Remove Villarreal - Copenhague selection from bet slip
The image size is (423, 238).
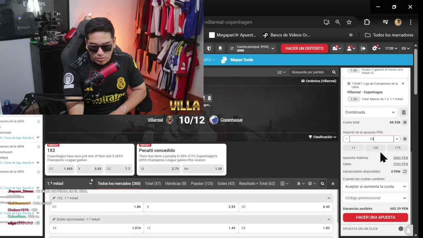coord(403,84)
